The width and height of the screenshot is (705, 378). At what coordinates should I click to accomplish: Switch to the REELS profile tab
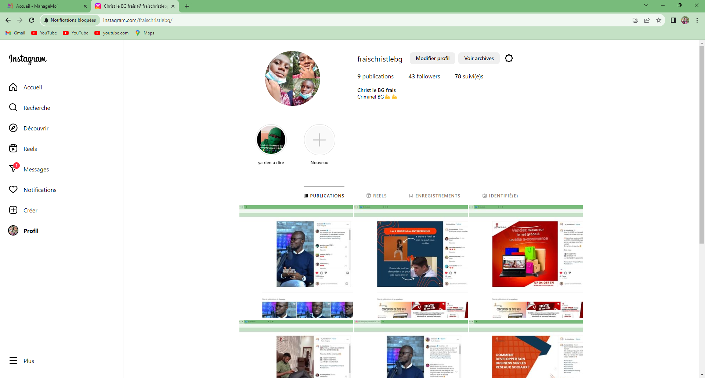(376, 196)
